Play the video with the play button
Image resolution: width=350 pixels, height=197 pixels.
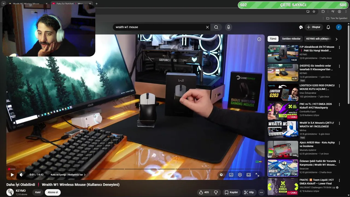pyautogui.click(x=12, y=175)
